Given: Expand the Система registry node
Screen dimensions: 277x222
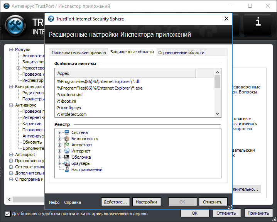Looking at the screenshot, I should click(59, 132).
